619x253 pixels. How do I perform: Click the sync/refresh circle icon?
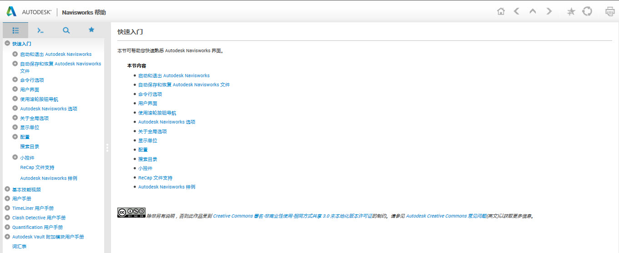click(x=587, y=11)
